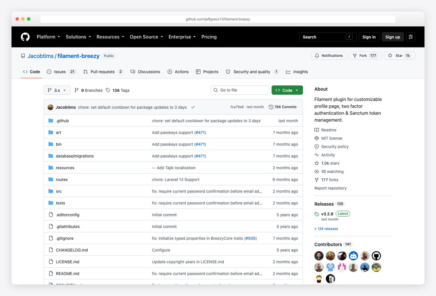The width and height of the screenshot is (436, 296).
Task: Click the Sign in button
Action: [369, 37]
